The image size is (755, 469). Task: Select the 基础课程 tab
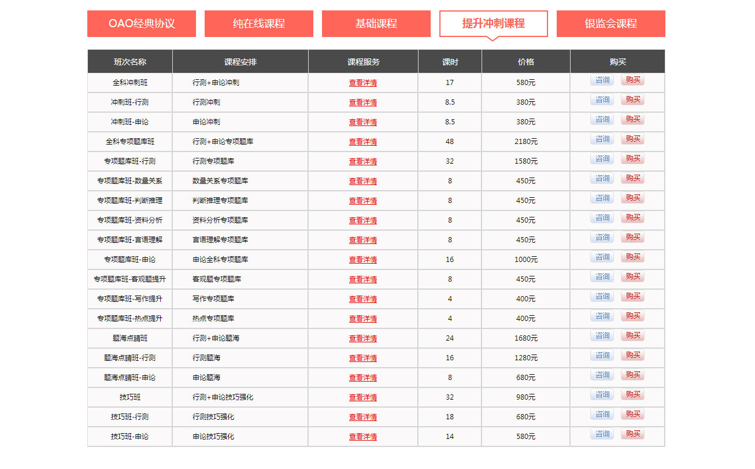(x=376, y=24)
